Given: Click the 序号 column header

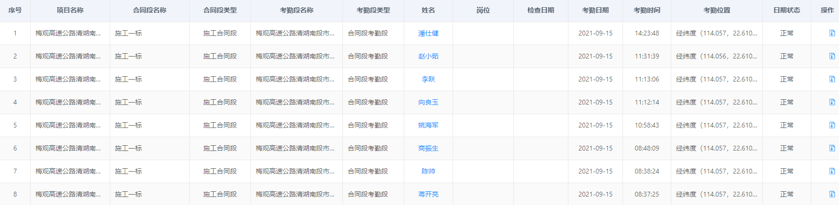Looking at the screenshot, I should click(x=15, y=10).
